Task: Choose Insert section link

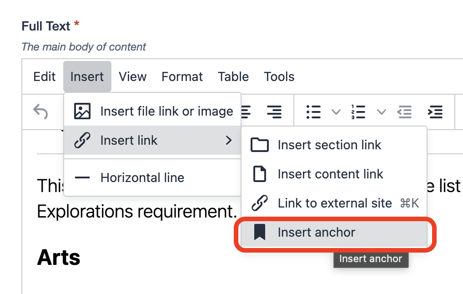Action: click(334, 145)
